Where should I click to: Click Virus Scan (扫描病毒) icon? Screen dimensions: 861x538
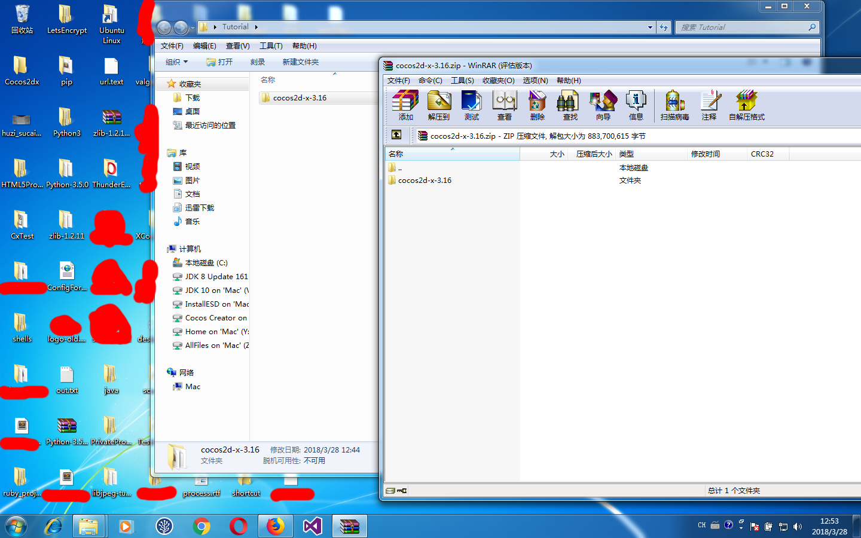[674, 105]
